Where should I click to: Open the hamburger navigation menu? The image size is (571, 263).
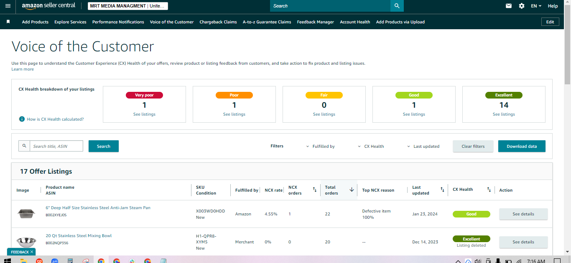click(8, 6)
